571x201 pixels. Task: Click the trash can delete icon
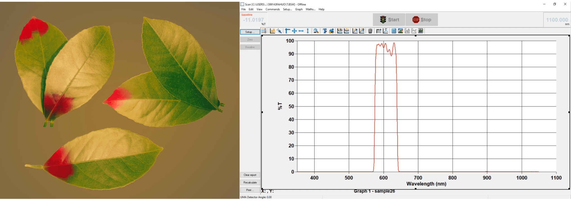tap(370, 31)
